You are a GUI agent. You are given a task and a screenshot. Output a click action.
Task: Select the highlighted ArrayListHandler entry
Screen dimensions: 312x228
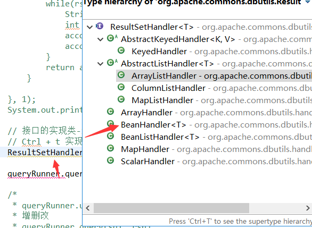click(x=214, y=76)
